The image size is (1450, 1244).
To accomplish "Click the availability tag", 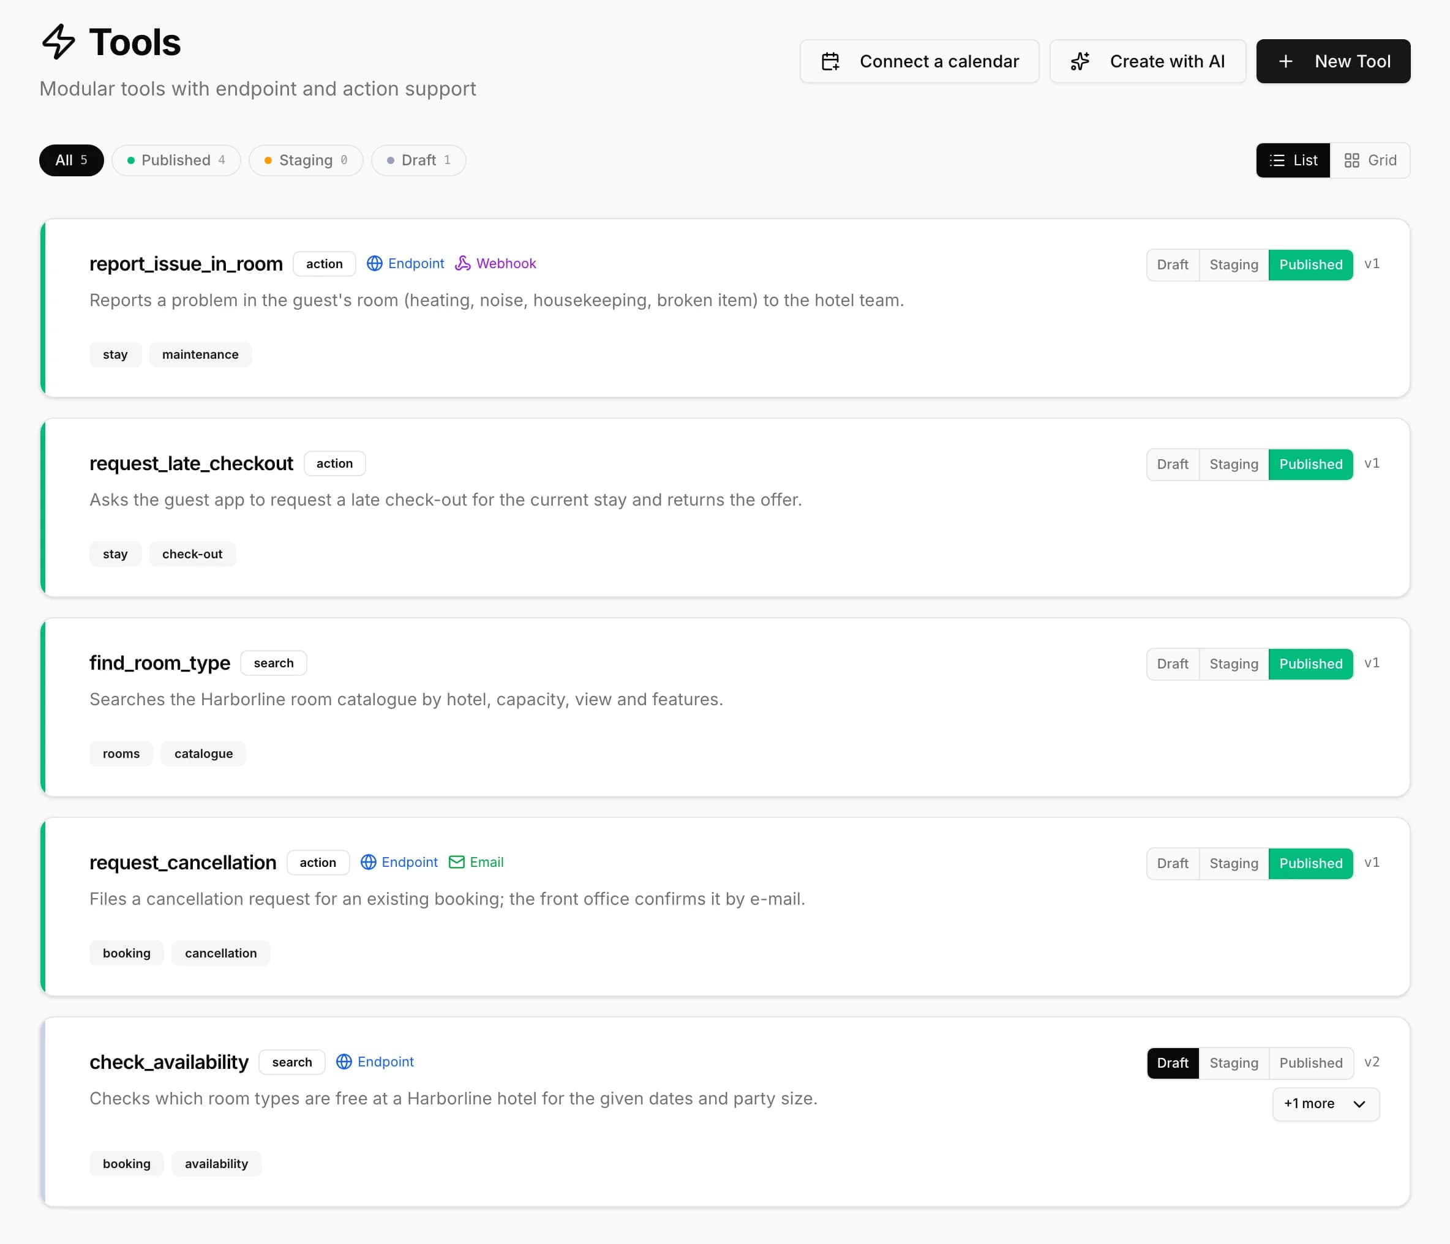I will 216,1164.
